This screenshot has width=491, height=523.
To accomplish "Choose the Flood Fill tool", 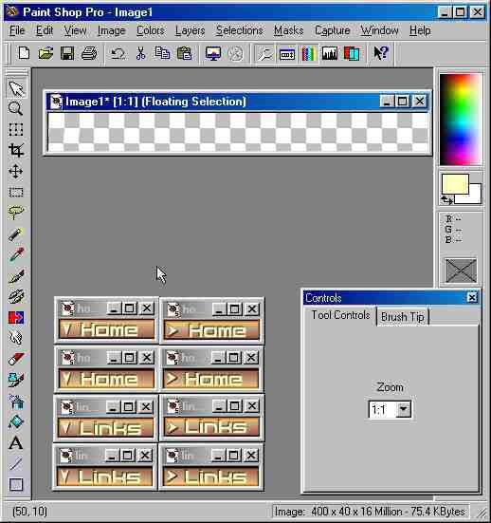I will coord(16,422).
